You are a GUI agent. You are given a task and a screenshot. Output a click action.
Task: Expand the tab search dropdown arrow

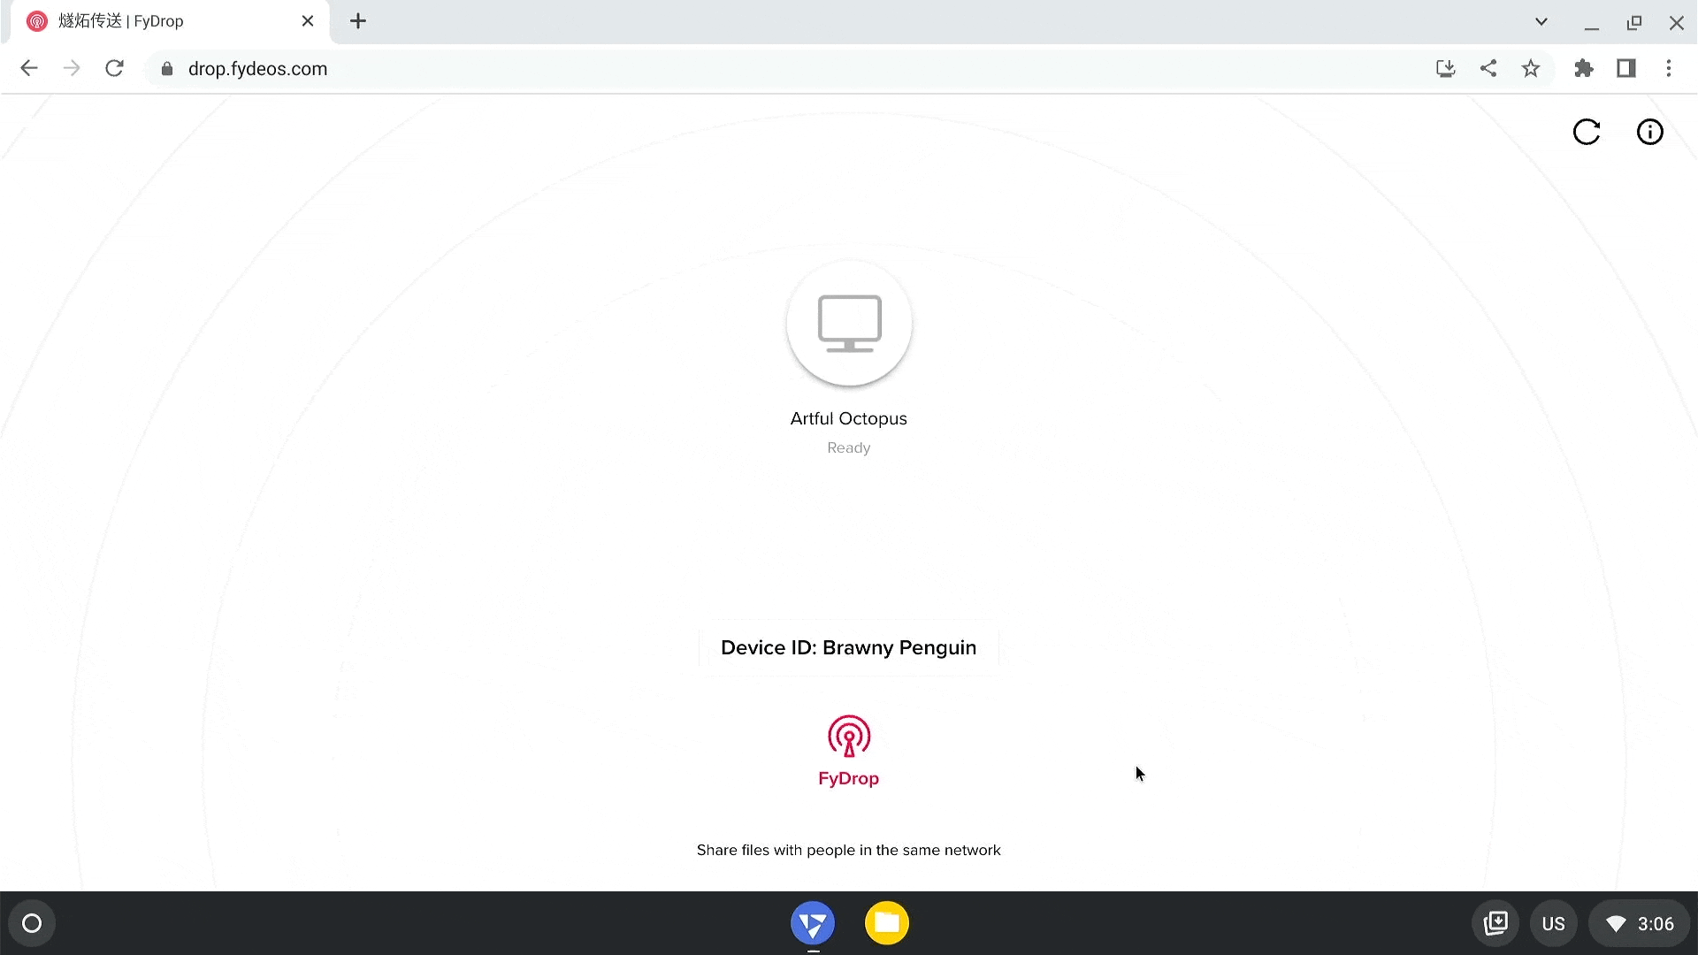pyautogui.click(x=1541, y=21)
